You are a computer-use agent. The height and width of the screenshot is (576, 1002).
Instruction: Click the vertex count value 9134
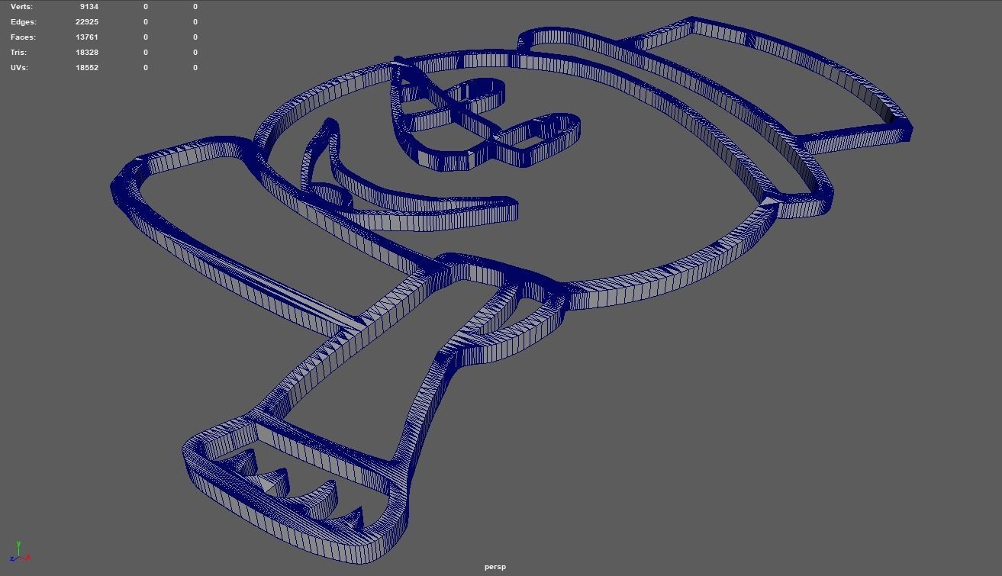tap(89, 7)
